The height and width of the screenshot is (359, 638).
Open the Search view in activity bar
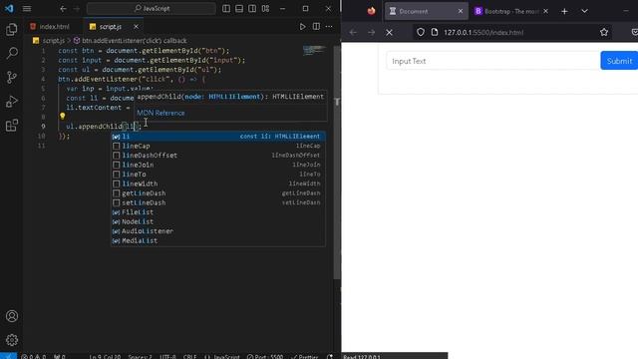pos(12,53)
